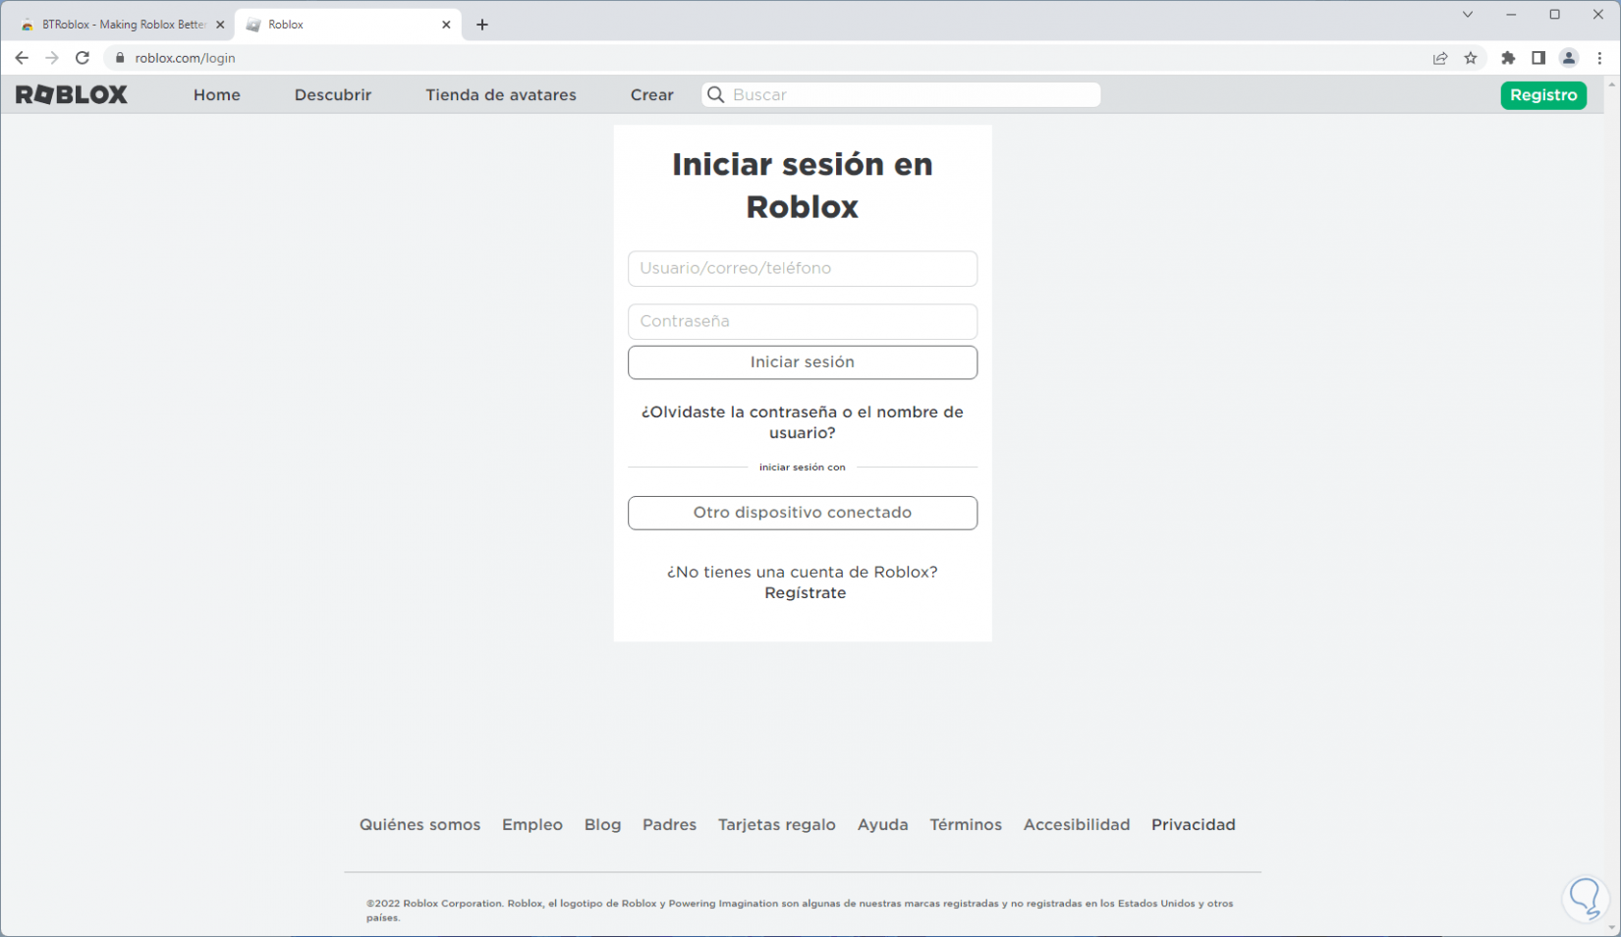Open the Crear navigation link
The height and width of the screenshot is (937, 1621).
652,95
